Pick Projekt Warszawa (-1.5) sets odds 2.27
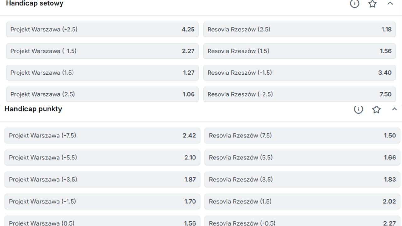 pos(102,51)
